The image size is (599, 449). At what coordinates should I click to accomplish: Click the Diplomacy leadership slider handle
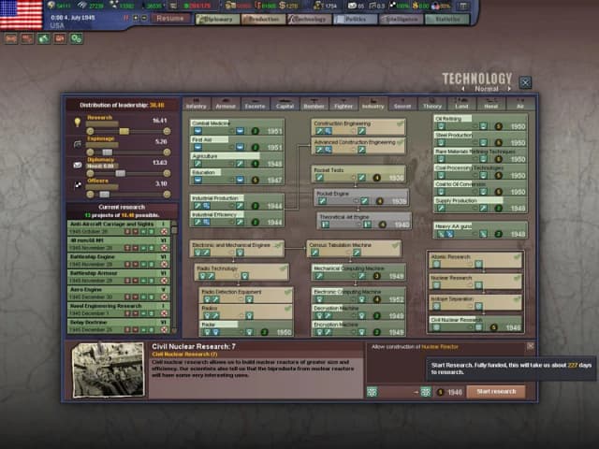pos(121,173)
